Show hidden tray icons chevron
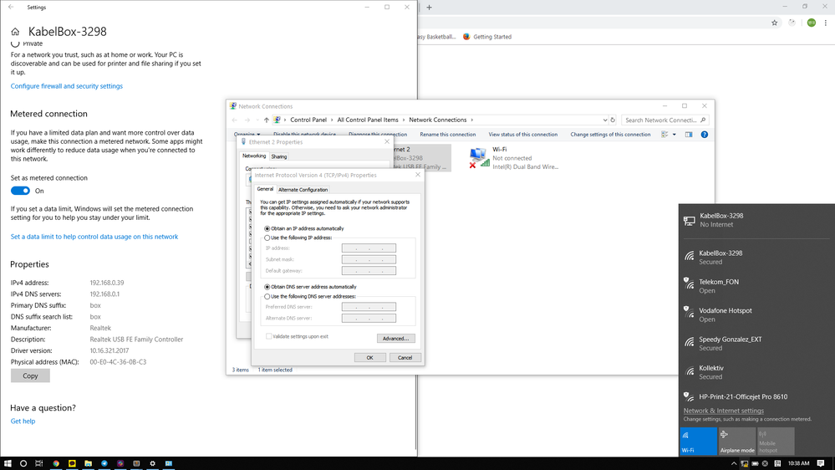 [x=734, y=463]
